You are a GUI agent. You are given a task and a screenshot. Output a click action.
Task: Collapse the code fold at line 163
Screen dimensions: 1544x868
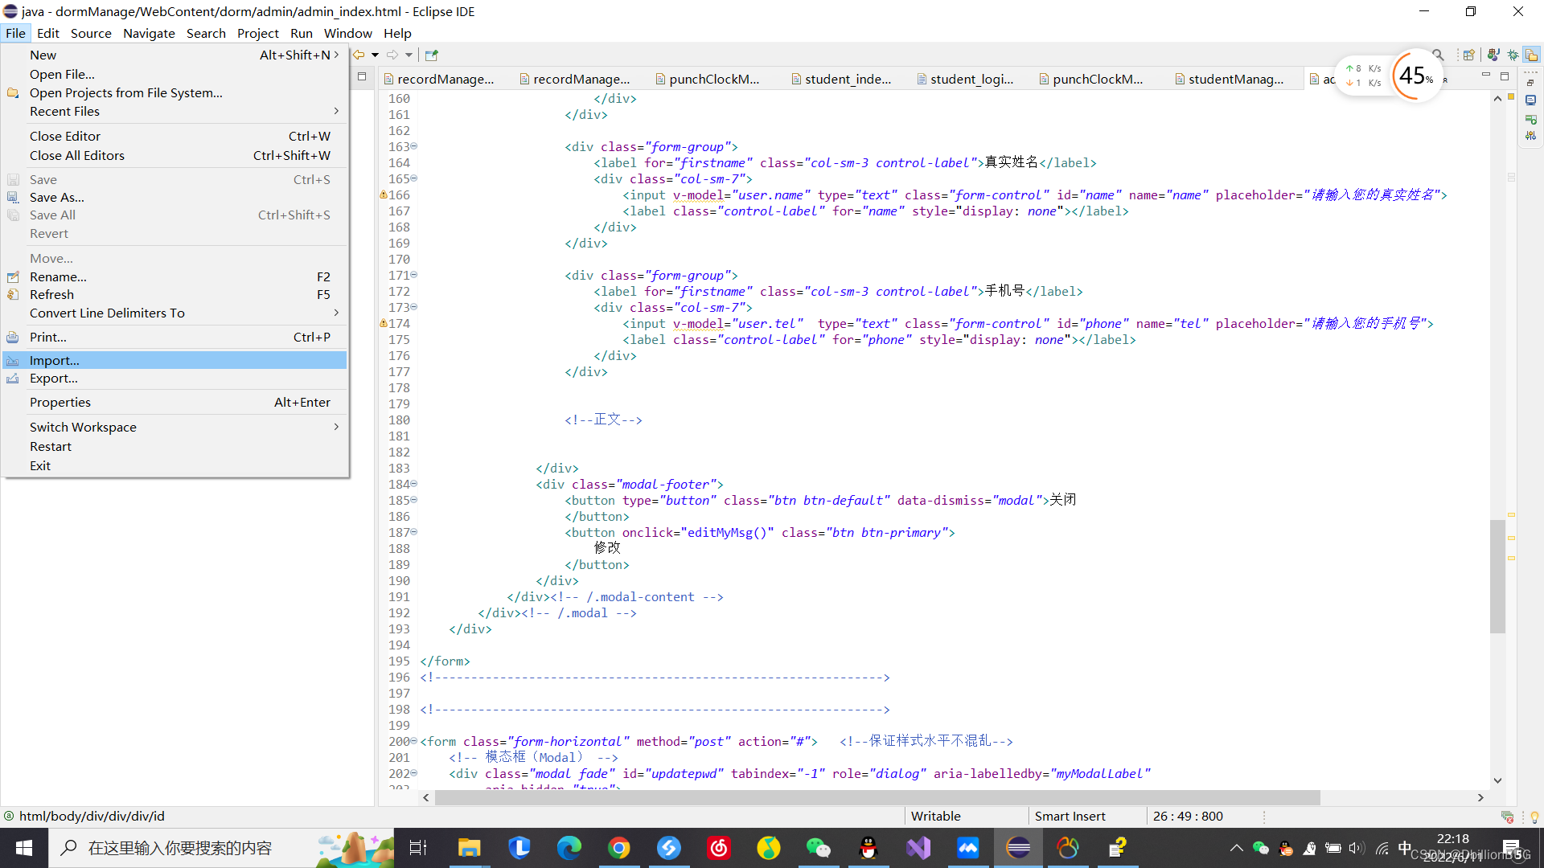(414, 146)
